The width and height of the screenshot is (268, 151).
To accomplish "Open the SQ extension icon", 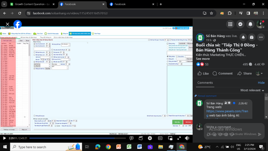I will 222,13.
